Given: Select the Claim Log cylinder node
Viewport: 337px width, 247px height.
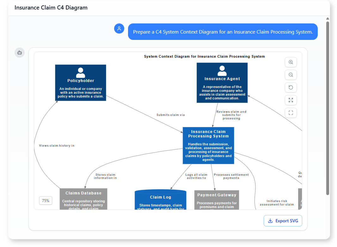Looking at the screenshot, I should (160, 200).
